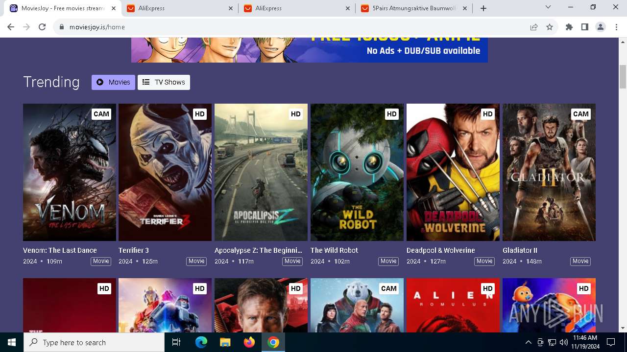Viewport: 627px width, 352px height.
Task: Click the Venom: The Last Dance title link
Action: 60,250
